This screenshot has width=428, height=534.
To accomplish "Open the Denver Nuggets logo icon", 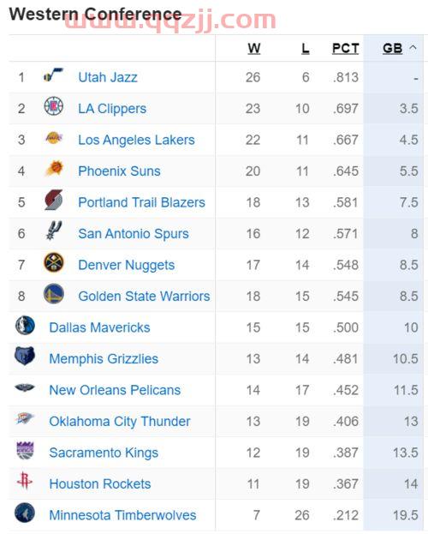I will (54, 262).
